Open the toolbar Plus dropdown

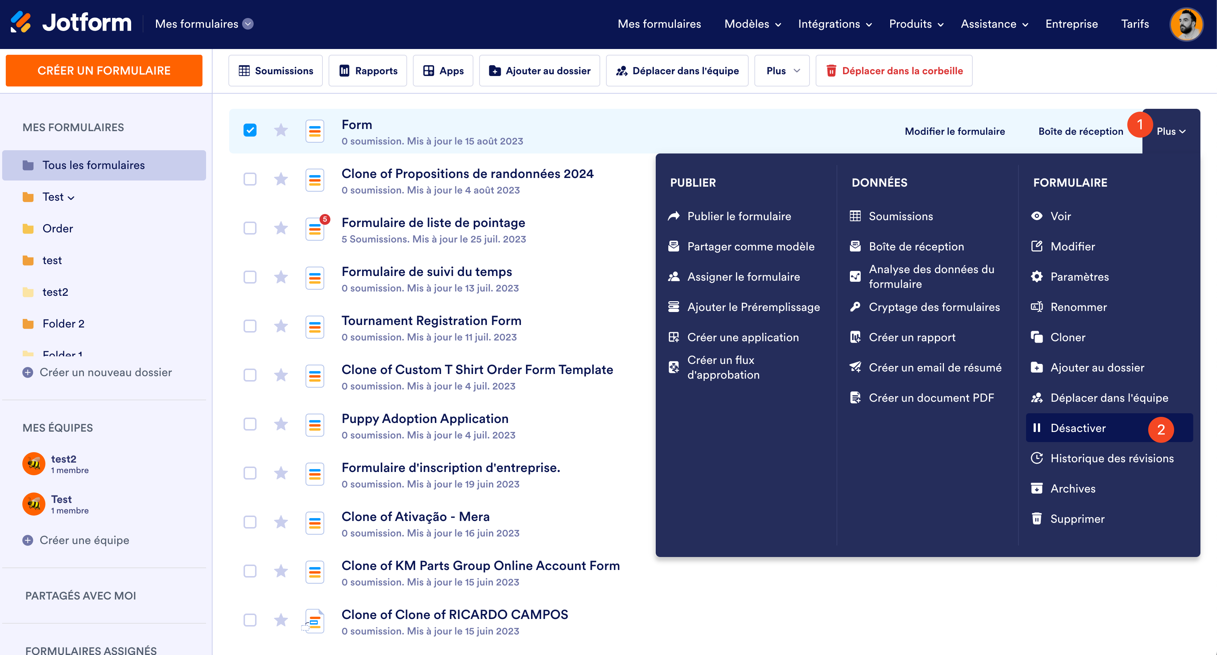782,71
